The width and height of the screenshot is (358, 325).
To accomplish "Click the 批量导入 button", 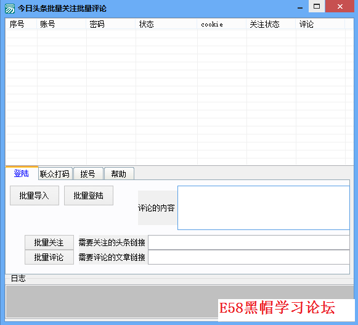I will pyautogui.click(x=35, y=195).
